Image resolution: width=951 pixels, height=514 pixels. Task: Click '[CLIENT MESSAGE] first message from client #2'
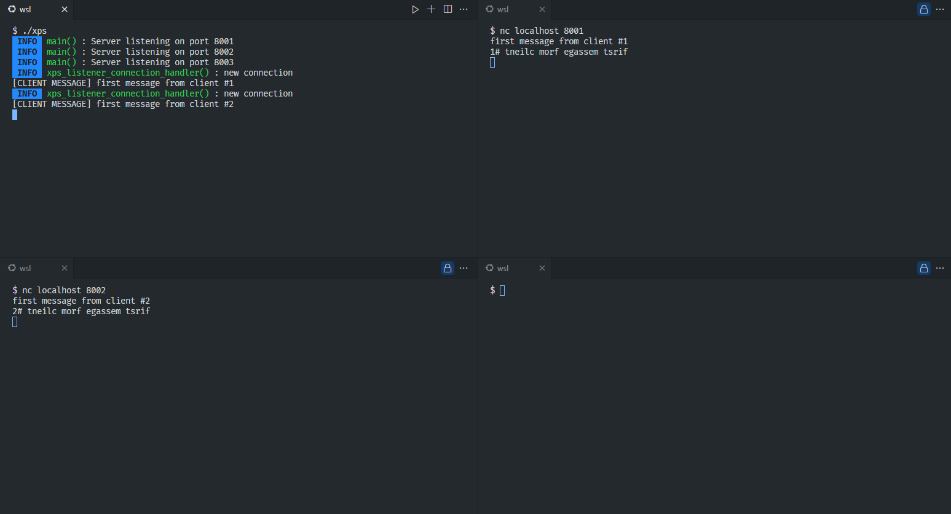coord(123,104)
